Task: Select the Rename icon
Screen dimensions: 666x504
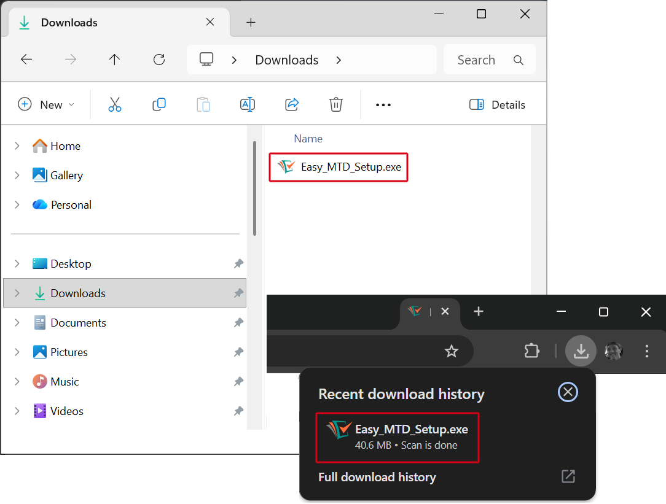Action: pos(248,104)
